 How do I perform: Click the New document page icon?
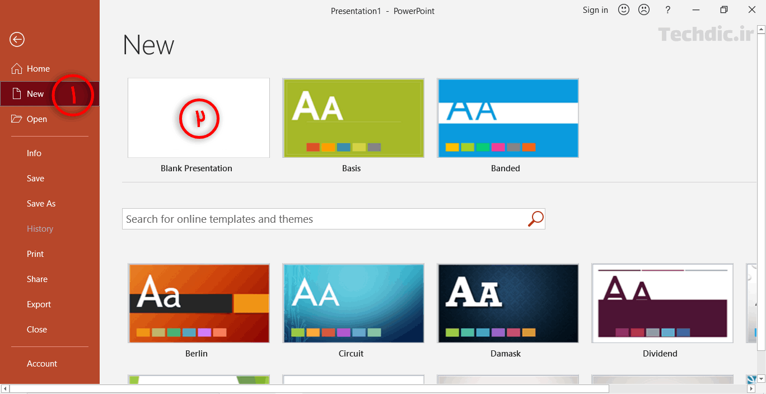17,93
